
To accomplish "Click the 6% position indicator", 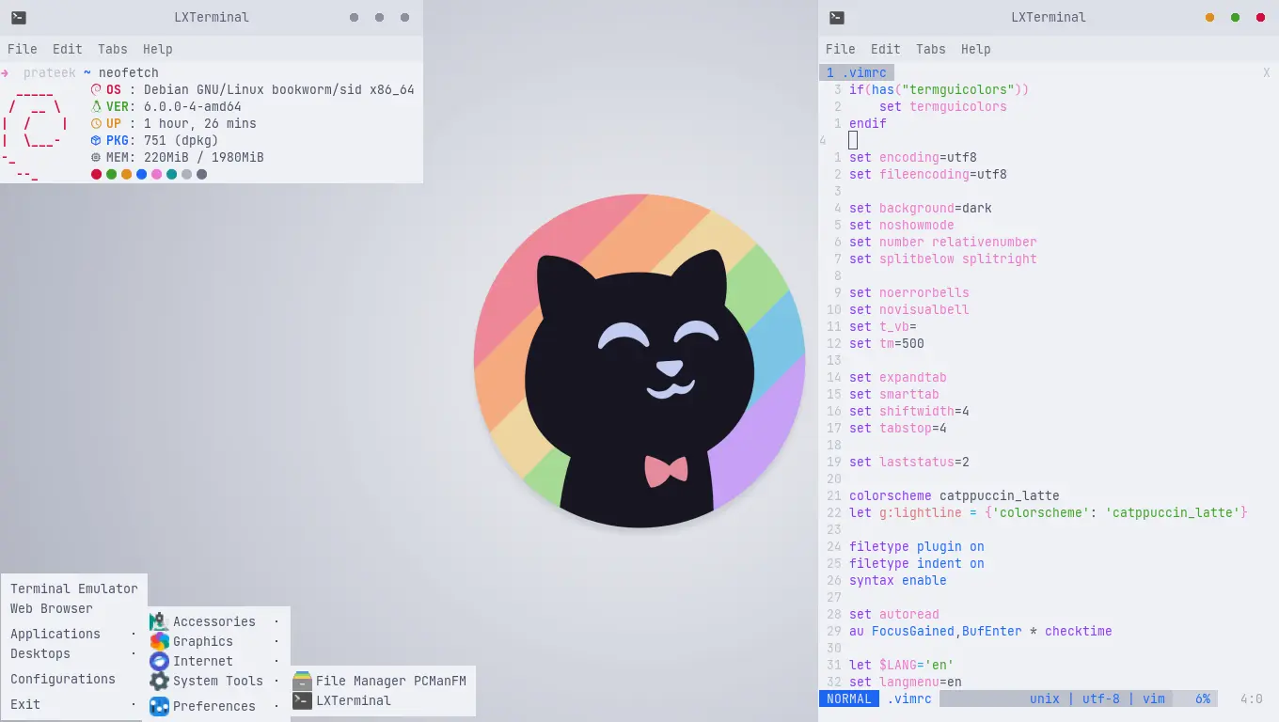I will [1203, 698].
